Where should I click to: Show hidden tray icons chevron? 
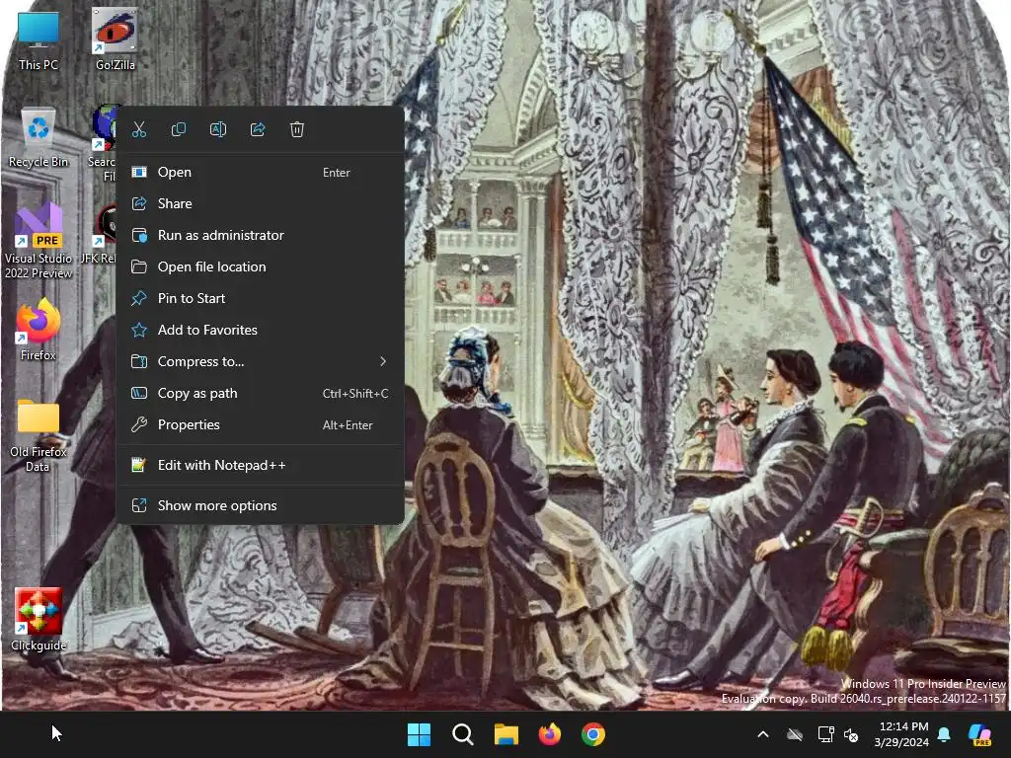click(x=763, y=734)
